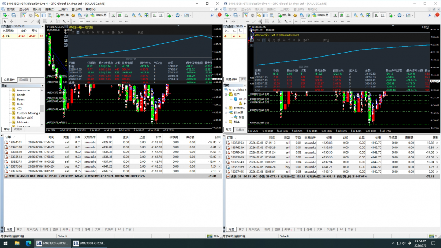This screenshot has width=441, height=248.
Task: Select the M15 timeframe button in left terminal
Action: (88, 21)
